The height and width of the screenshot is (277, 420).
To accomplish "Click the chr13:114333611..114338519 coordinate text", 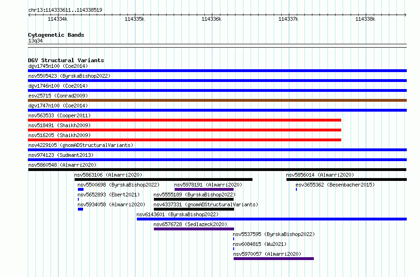I will [x=65, y=10].
